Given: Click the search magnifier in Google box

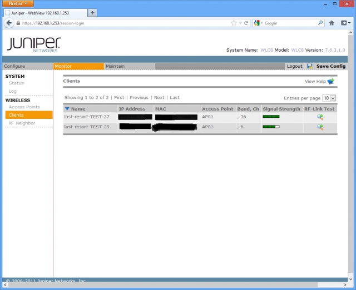Looking at the screenshot, I should [320, 23].
